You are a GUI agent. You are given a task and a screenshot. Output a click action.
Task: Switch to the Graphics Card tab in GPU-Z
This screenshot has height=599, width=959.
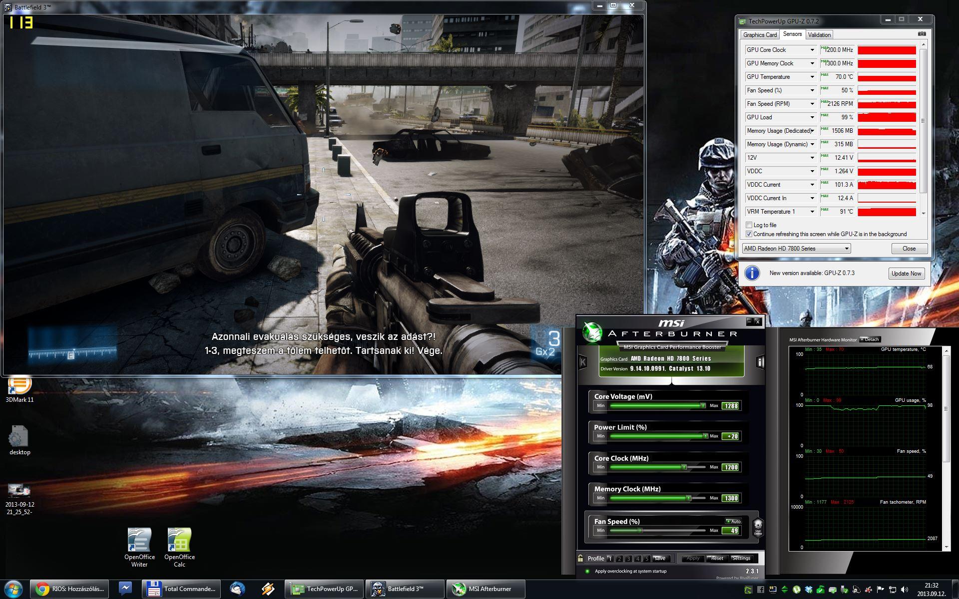[760, 35]
